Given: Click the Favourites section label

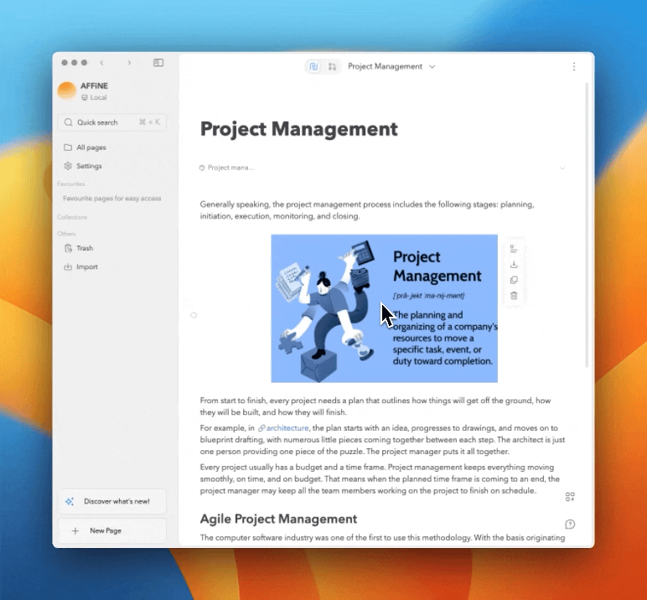Looking at the screenshot, I should [71, 184].
